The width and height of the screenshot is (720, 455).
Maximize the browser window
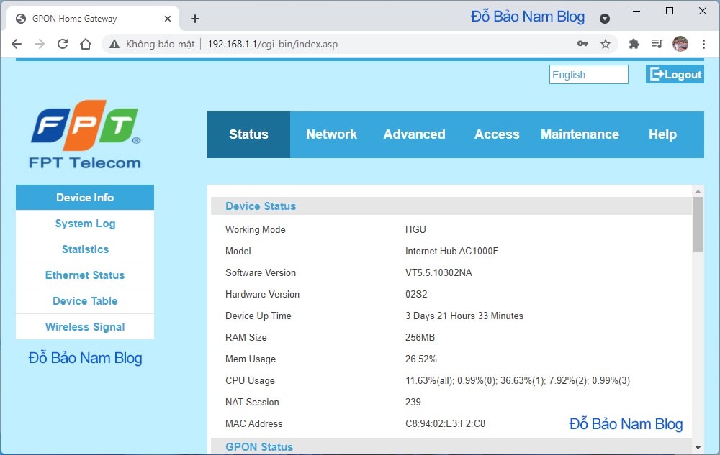tap(670, 11)
